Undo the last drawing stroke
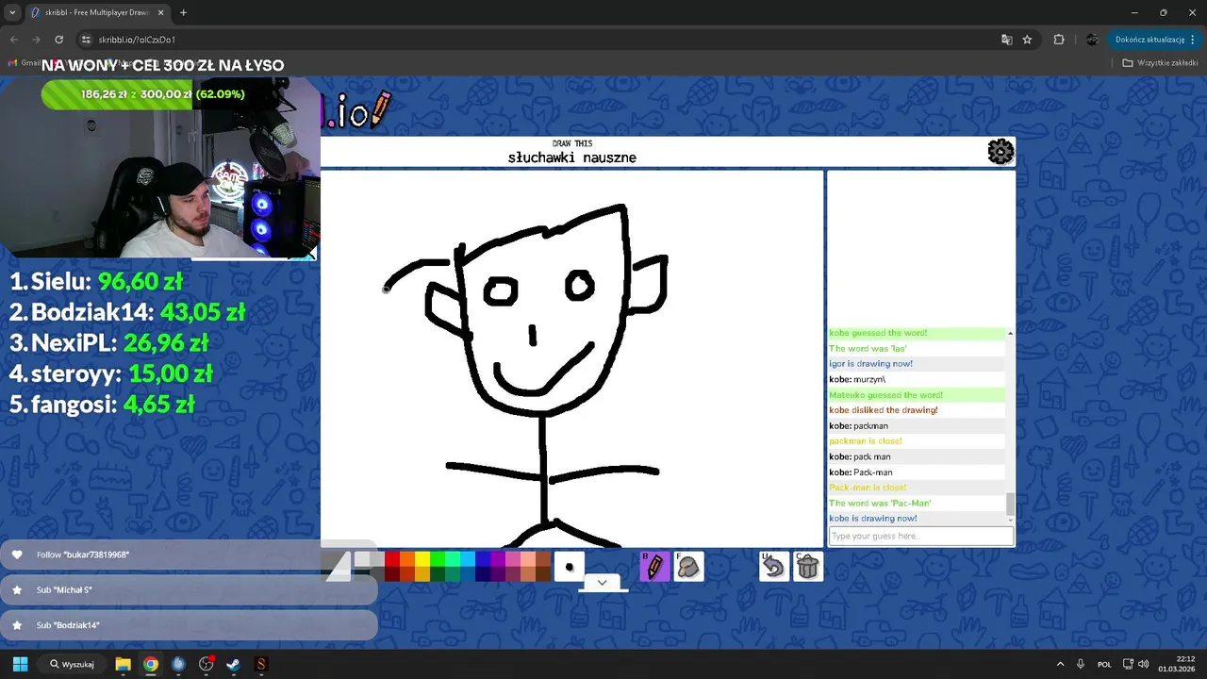 pos(774,567)
